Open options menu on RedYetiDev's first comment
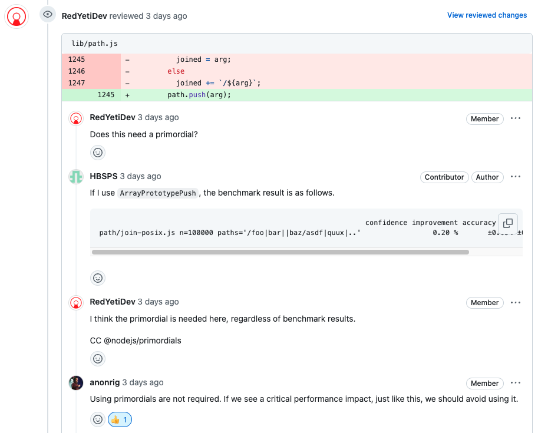The image size is (538, 433). 516,118
